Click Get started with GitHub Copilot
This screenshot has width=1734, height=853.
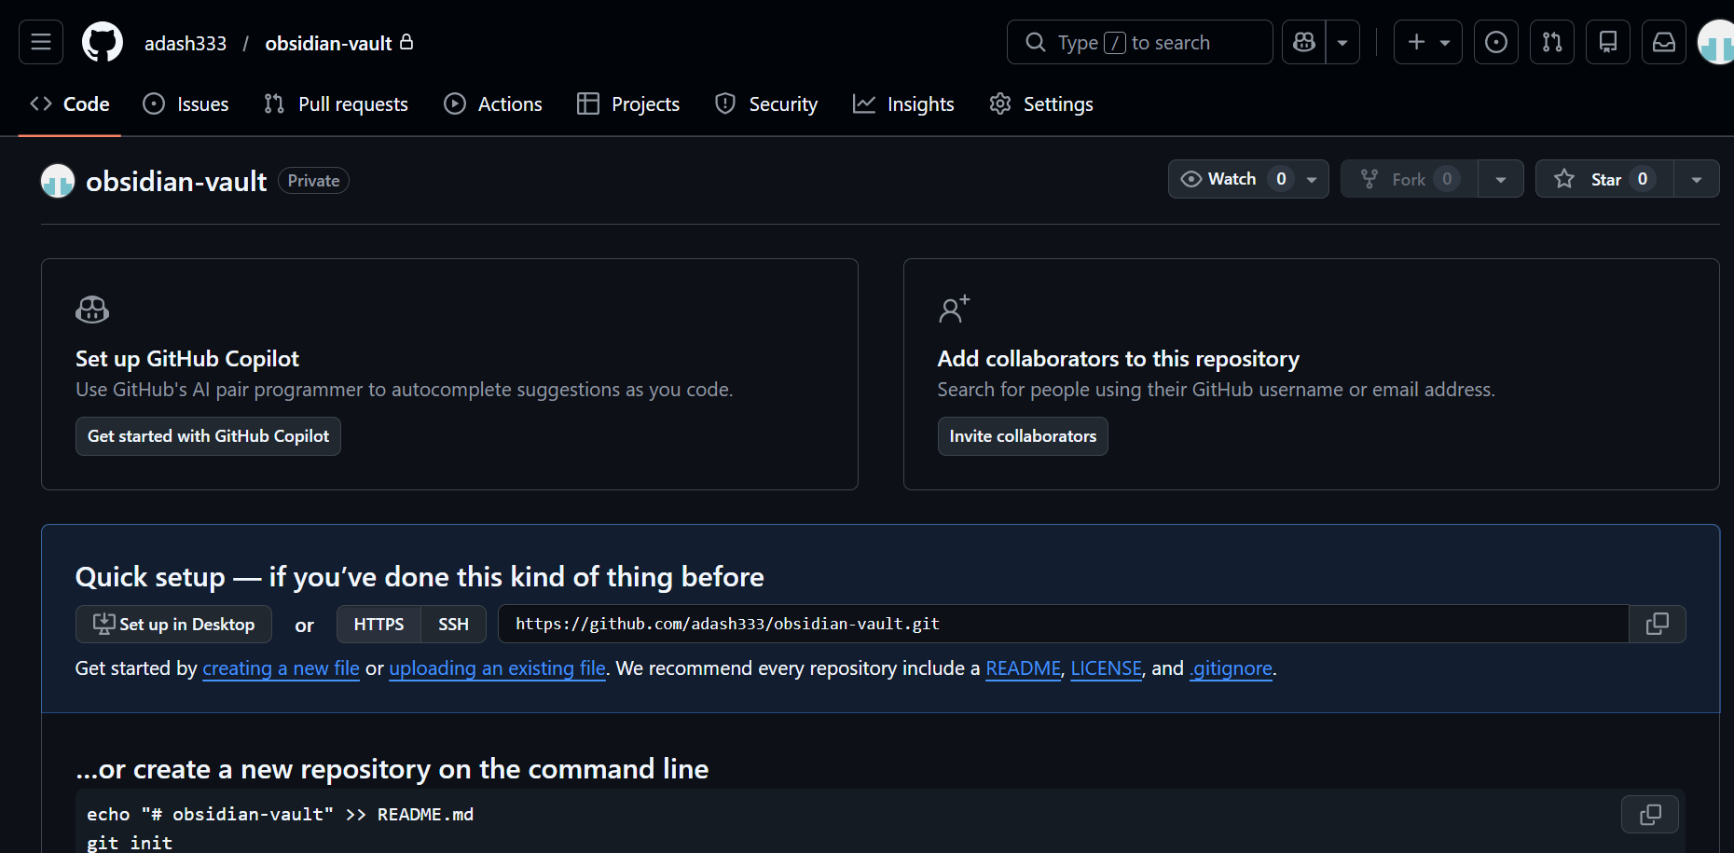(x=208, y=436)
